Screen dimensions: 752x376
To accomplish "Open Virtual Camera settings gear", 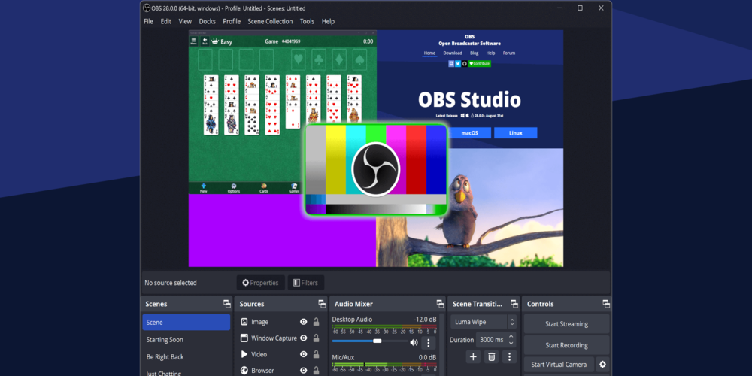I will click(602, 365).
